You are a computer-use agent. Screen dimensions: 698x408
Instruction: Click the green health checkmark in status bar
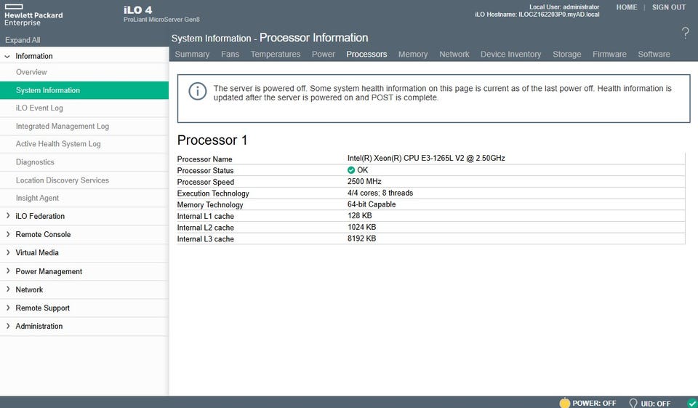tap(691, 403)
